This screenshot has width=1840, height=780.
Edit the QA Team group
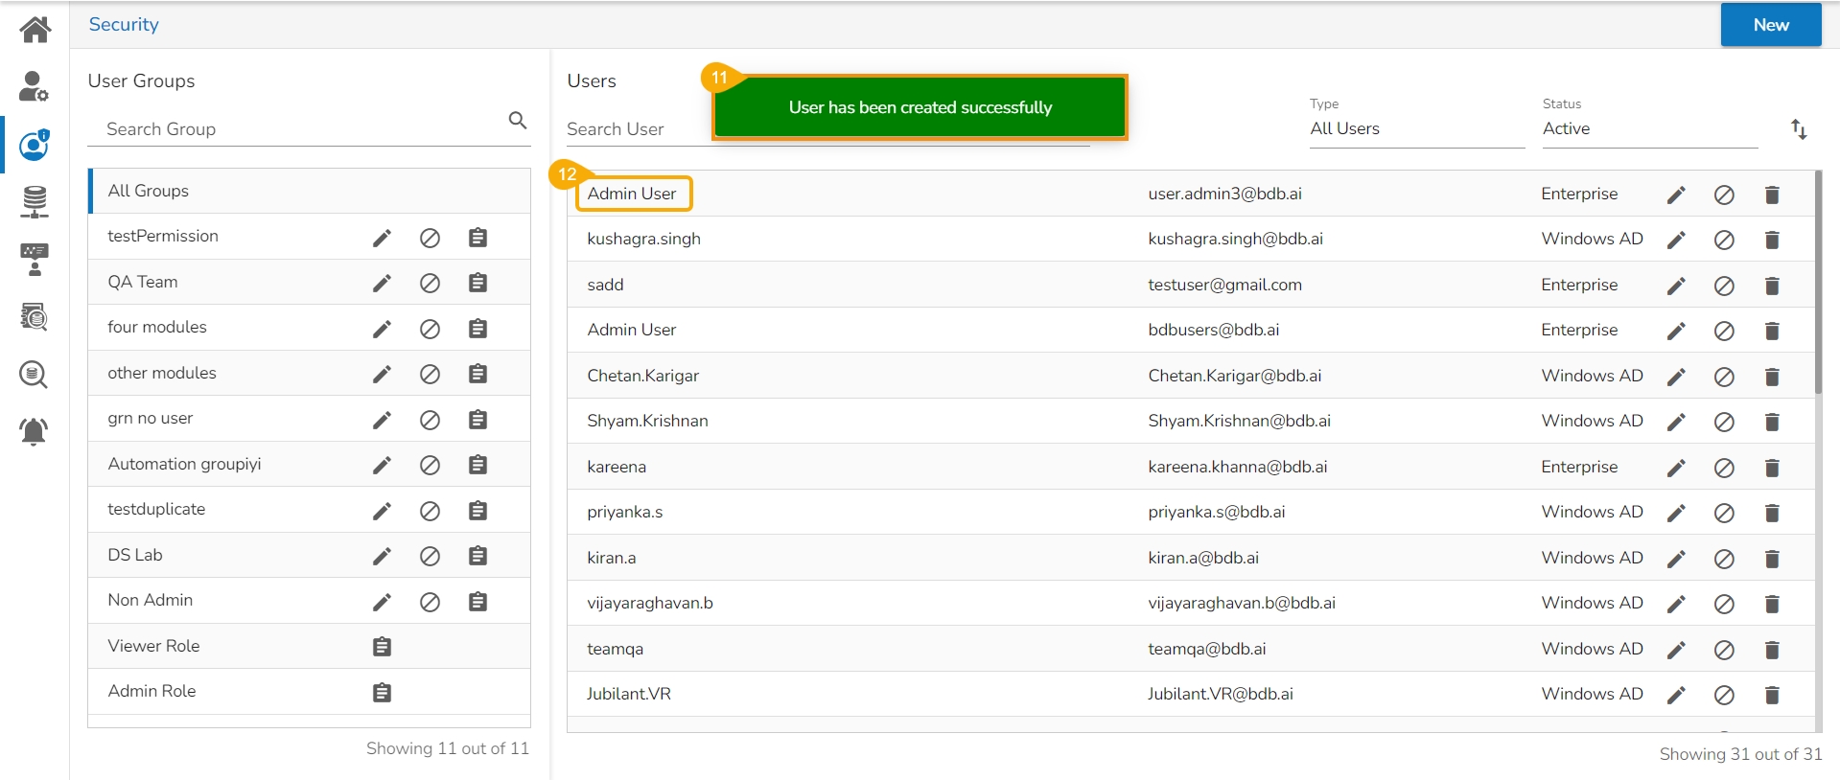(382, 284)
